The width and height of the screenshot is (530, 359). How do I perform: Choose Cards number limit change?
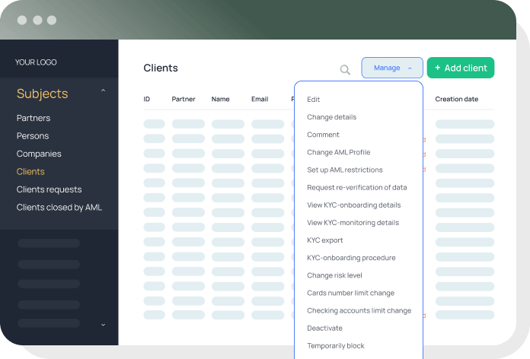(350, 293)
